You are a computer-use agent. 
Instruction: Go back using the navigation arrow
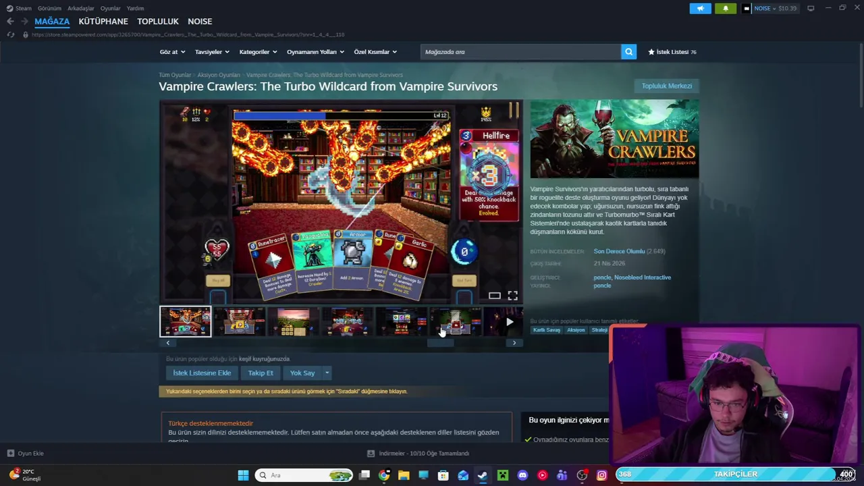tap(10, 22)
